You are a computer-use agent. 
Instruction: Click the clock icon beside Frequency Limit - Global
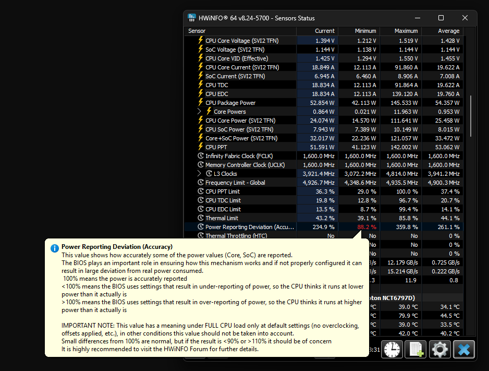coord(201,183)
